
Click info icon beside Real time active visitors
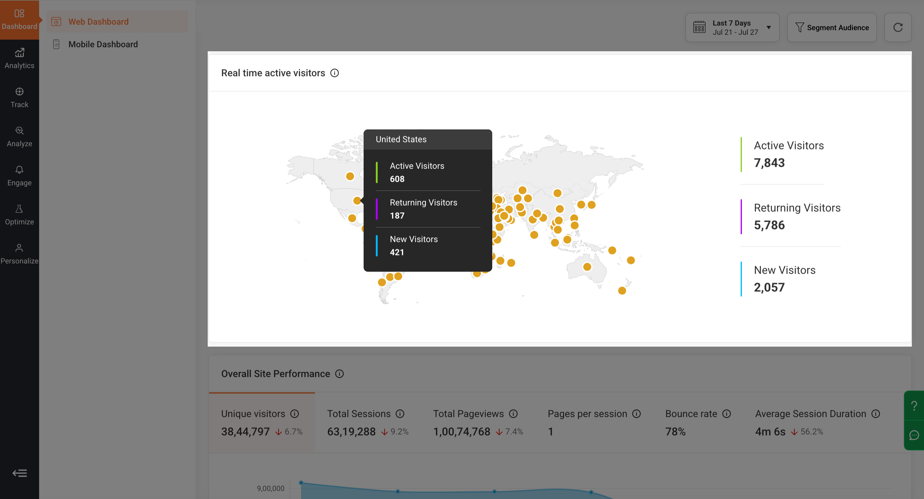click(334, 73)
